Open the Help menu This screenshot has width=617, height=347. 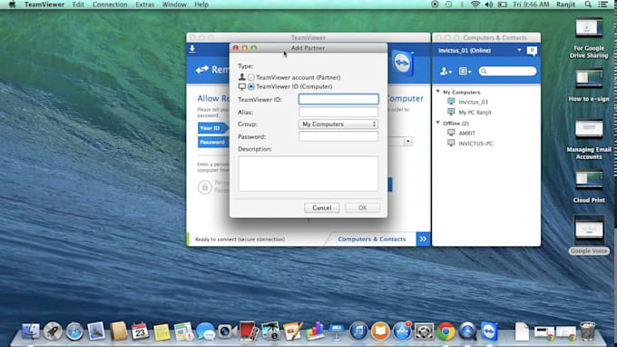[x=201, y=5]
